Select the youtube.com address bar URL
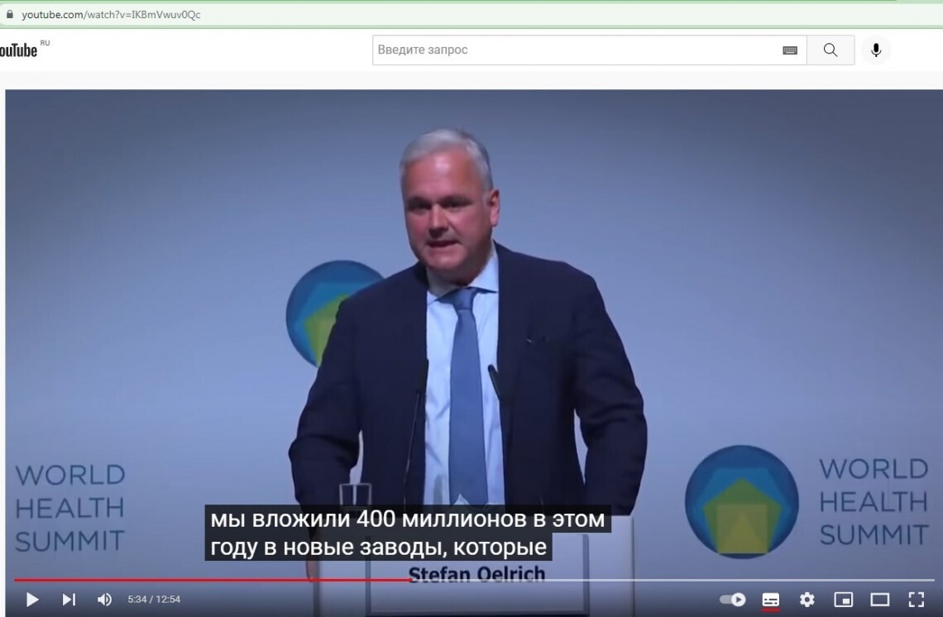This screenshot has height=617, width=943. pos(111,15)
